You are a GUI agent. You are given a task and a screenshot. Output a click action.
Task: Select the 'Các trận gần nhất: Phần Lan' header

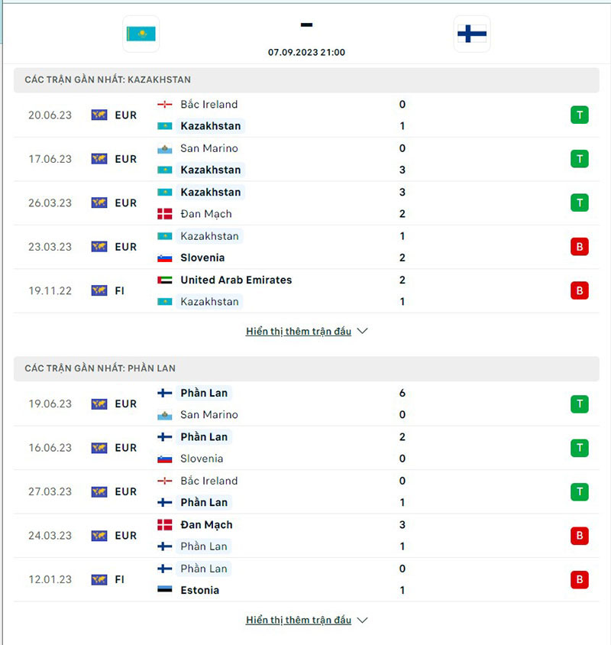click(100, 368)
